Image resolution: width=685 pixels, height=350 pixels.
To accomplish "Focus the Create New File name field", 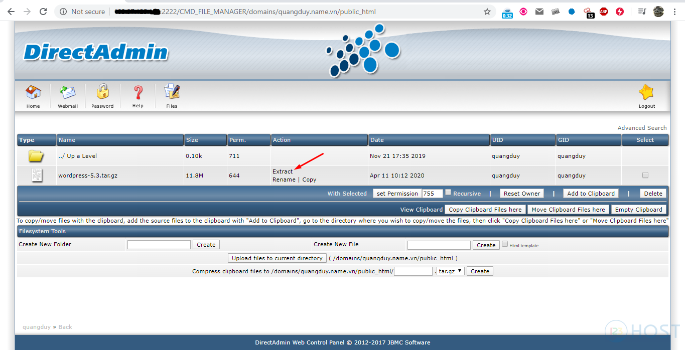I will [x=439, y=245].
